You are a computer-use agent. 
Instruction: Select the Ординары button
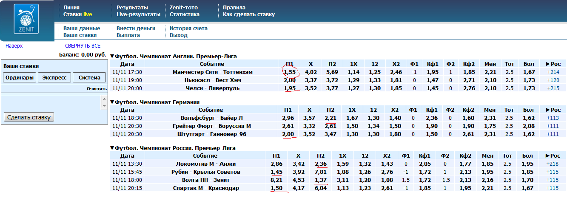[20, 77]
